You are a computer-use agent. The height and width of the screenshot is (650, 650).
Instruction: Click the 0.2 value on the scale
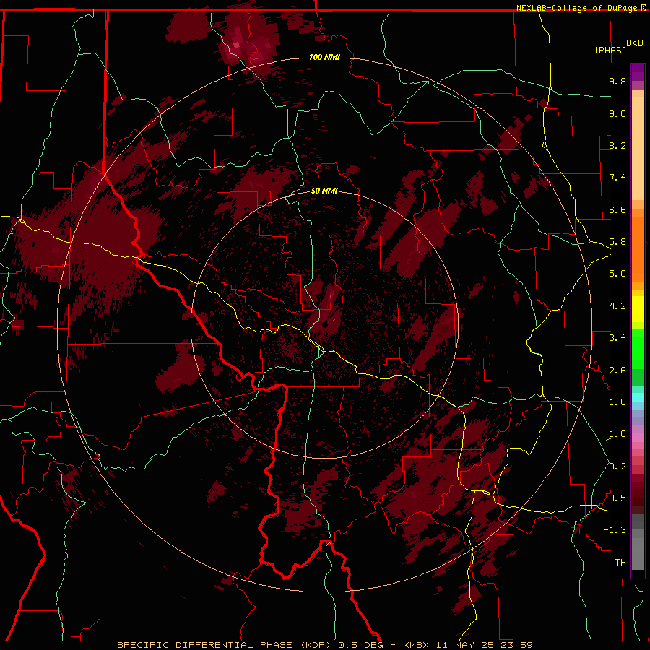[617, 467]
